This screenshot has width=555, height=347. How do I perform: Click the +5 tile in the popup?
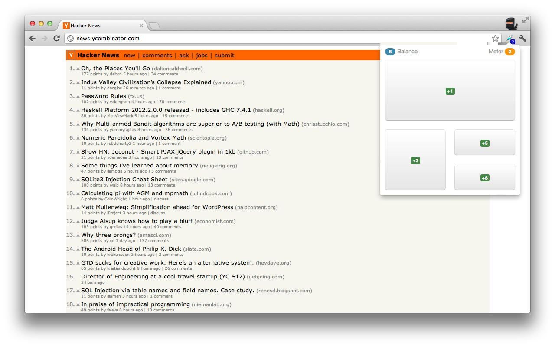coord(485,142)
